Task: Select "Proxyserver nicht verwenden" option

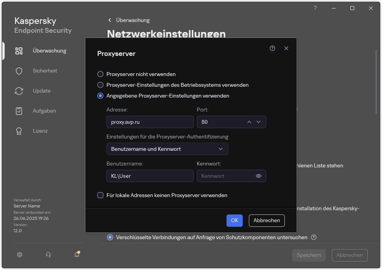Action: pos(101,74)
